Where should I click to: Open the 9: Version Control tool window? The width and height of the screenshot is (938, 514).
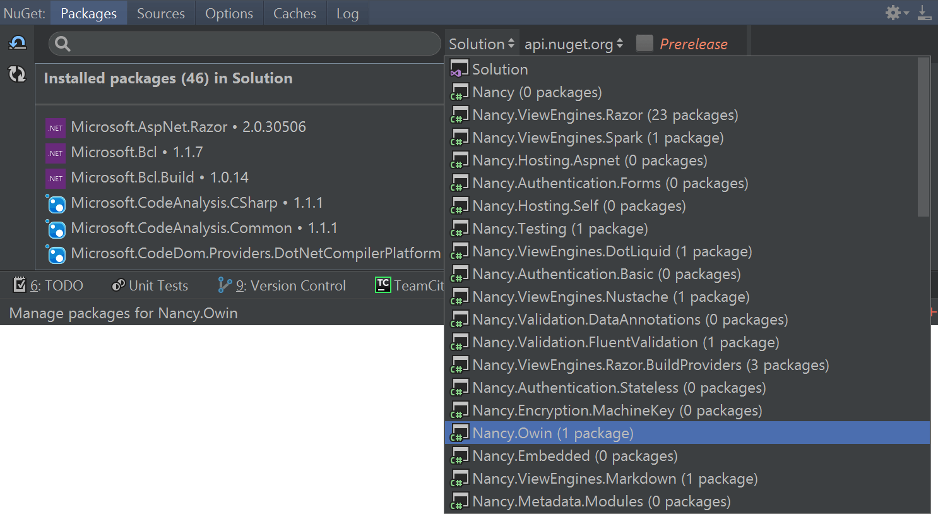coord(282,285)
